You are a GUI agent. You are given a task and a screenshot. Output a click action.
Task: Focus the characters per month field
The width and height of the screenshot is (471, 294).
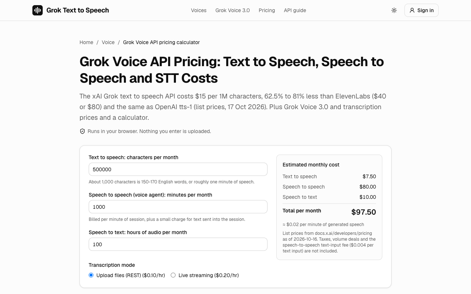click(178, 169)
